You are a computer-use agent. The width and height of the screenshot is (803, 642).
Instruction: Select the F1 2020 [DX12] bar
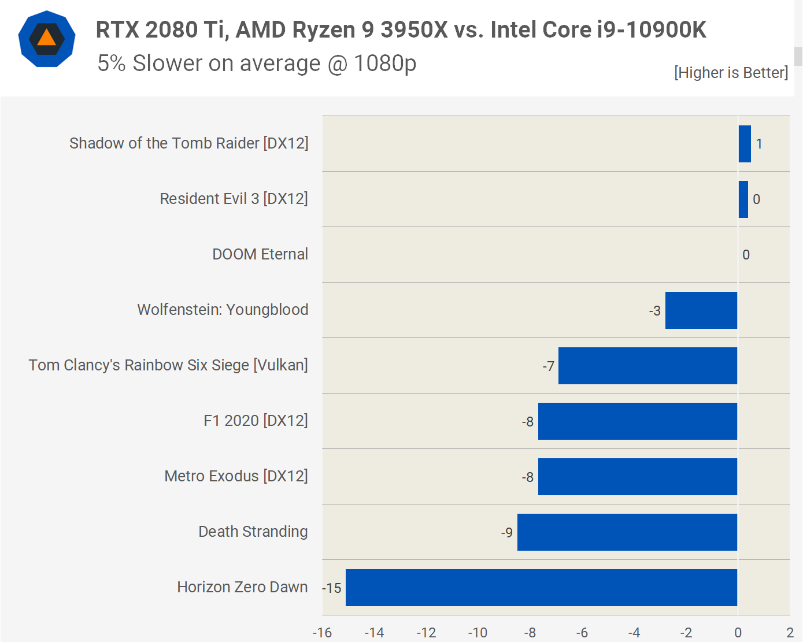coord(637,421)
